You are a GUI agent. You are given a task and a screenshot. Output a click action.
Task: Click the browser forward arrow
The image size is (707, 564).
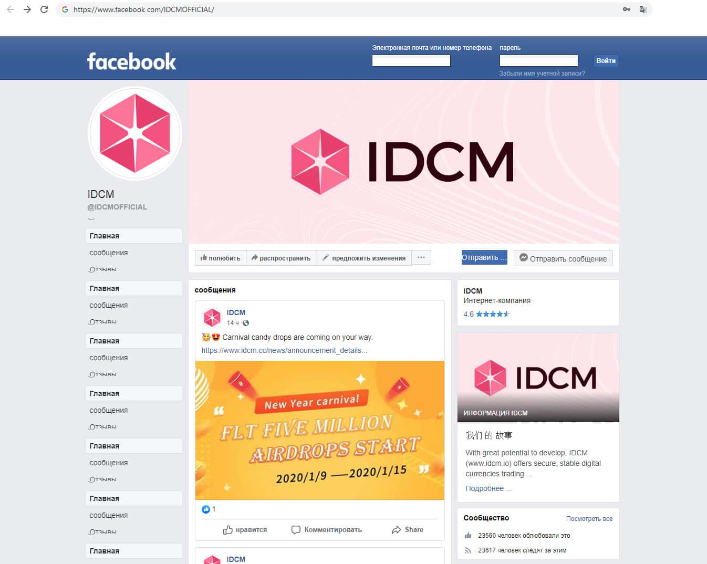point(27,9)
